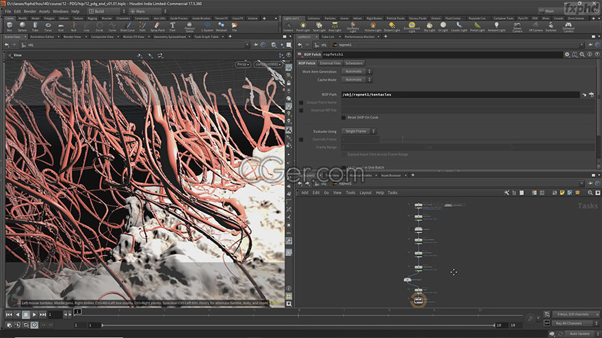
Task: Select the Grid shelf tool
Action: click(x=61, y=27)
